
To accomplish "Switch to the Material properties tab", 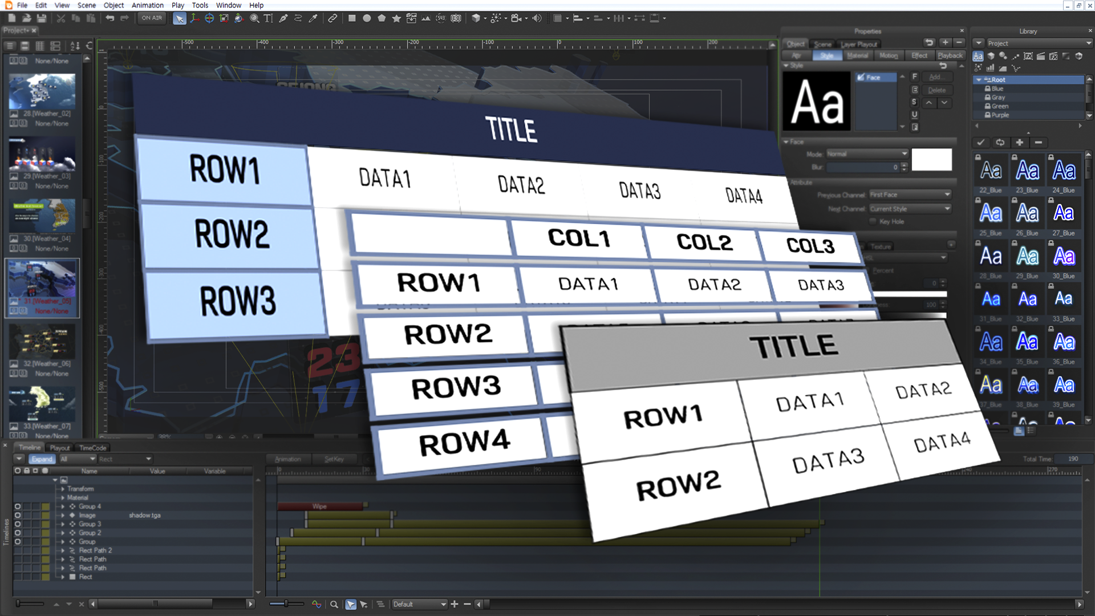I will 857,55.
